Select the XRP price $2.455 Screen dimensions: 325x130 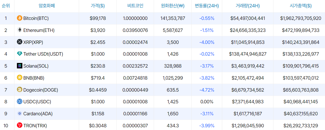pyautogui.click(x=98, y=42)
